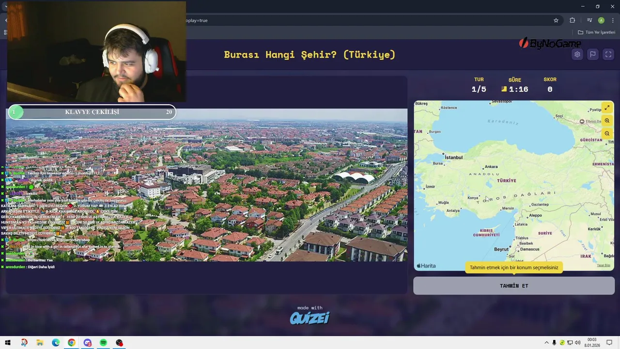Click the Damascus label on the map
Screen dimensions: 620x349
529,249
